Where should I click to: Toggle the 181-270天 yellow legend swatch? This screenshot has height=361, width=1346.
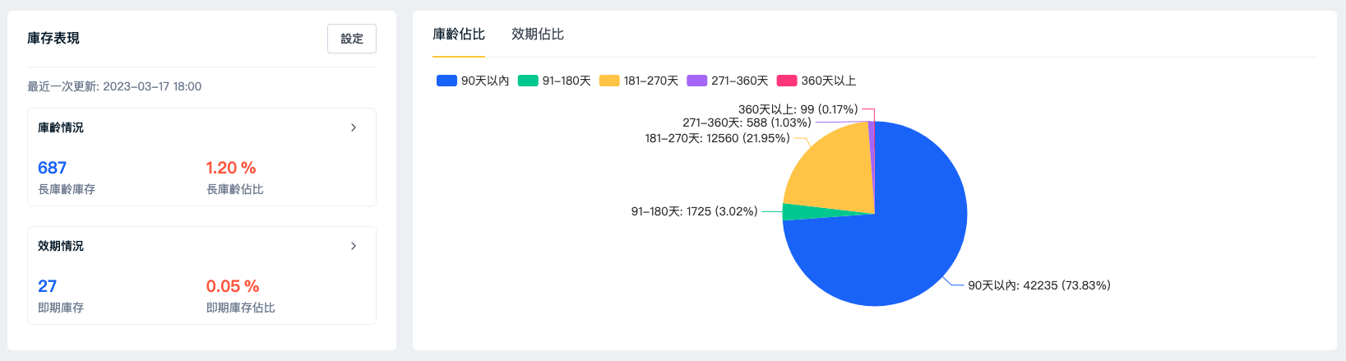click(609, 81)
